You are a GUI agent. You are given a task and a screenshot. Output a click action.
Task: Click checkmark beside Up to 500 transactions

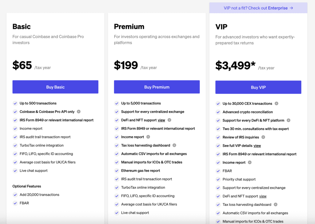click(15, 103)
